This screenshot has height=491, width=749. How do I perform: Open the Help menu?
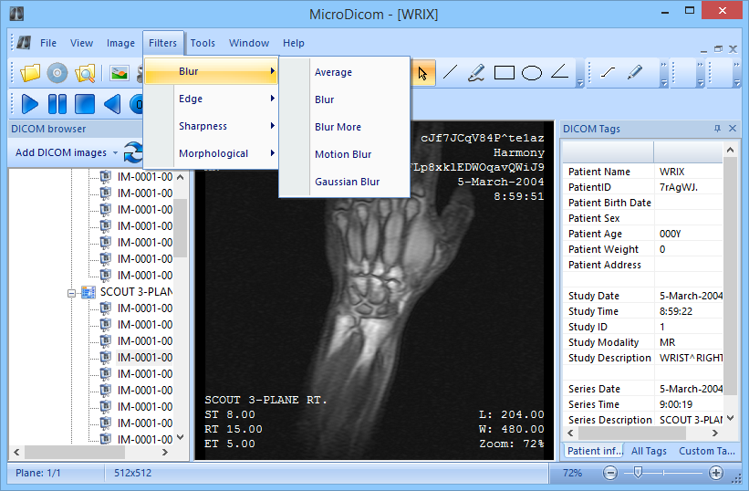tap(293, 43)
